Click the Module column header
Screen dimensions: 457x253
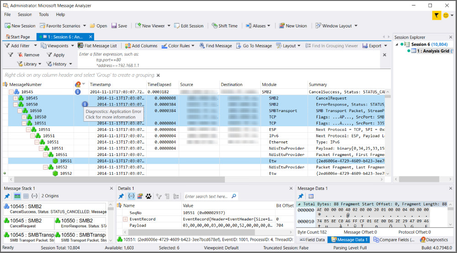[x=284, y=84]
